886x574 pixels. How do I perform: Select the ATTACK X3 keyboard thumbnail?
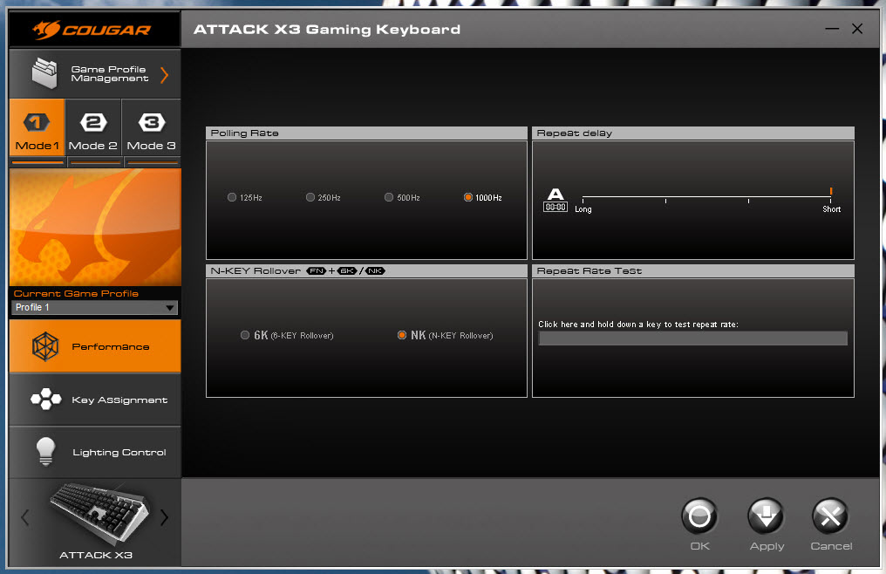[x=99, y=512]
